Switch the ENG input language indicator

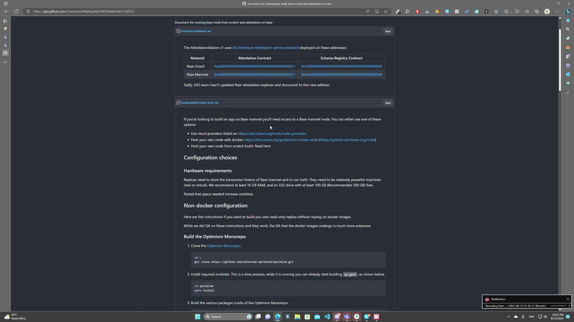point(531,317)
